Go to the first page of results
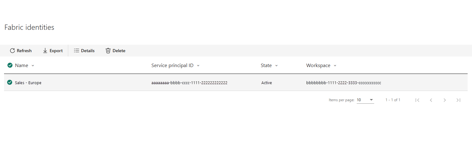This screenshot has height=154, width=472. pyautogui.click(x=417, y=100)
